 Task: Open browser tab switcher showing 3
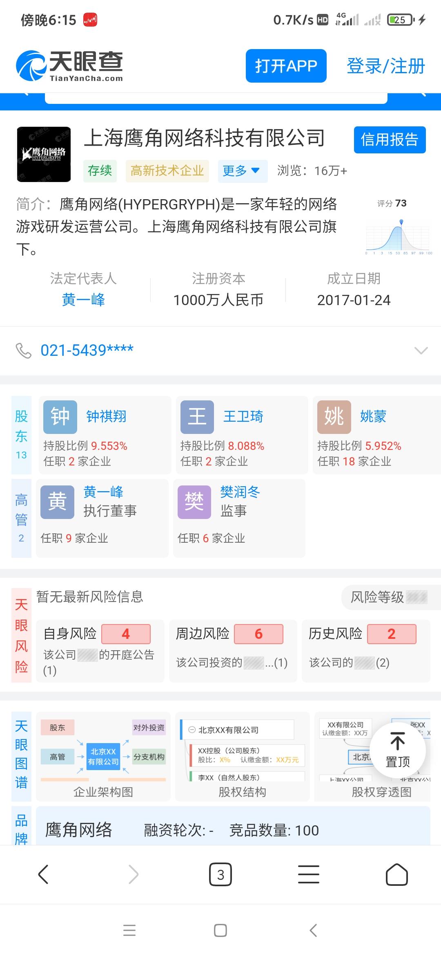220,874
